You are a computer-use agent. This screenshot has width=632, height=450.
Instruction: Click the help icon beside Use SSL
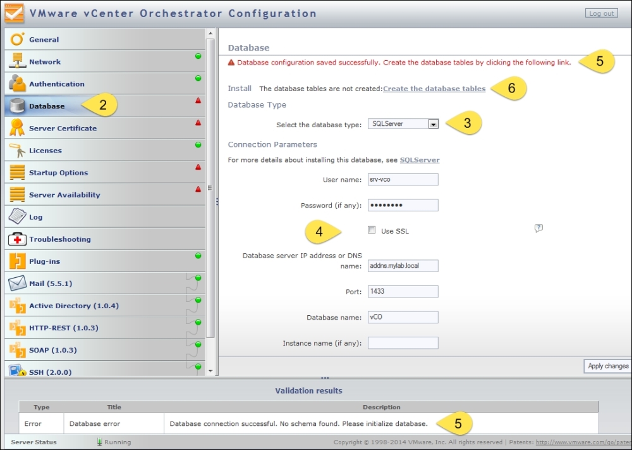point(538,228)
